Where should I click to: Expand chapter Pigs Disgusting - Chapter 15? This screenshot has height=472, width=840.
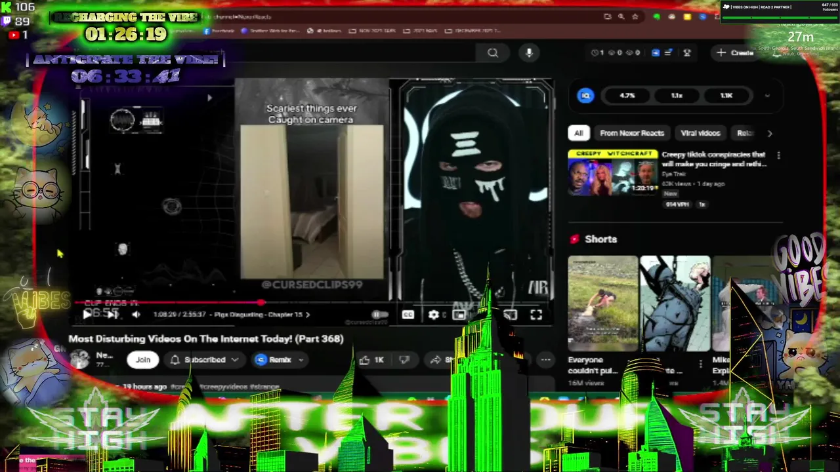pos(262,315)
